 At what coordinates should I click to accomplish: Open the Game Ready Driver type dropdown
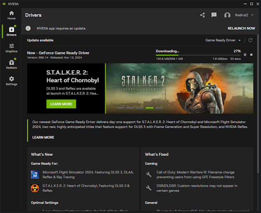pos(223,40)
